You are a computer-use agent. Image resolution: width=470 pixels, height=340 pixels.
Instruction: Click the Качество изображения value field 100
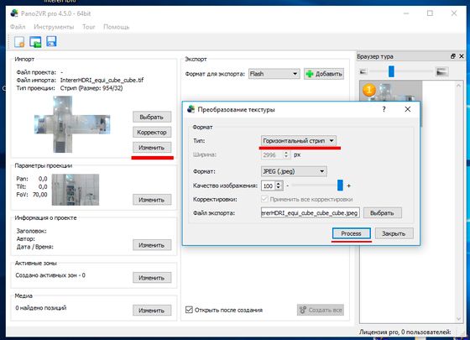coord(268,186)
